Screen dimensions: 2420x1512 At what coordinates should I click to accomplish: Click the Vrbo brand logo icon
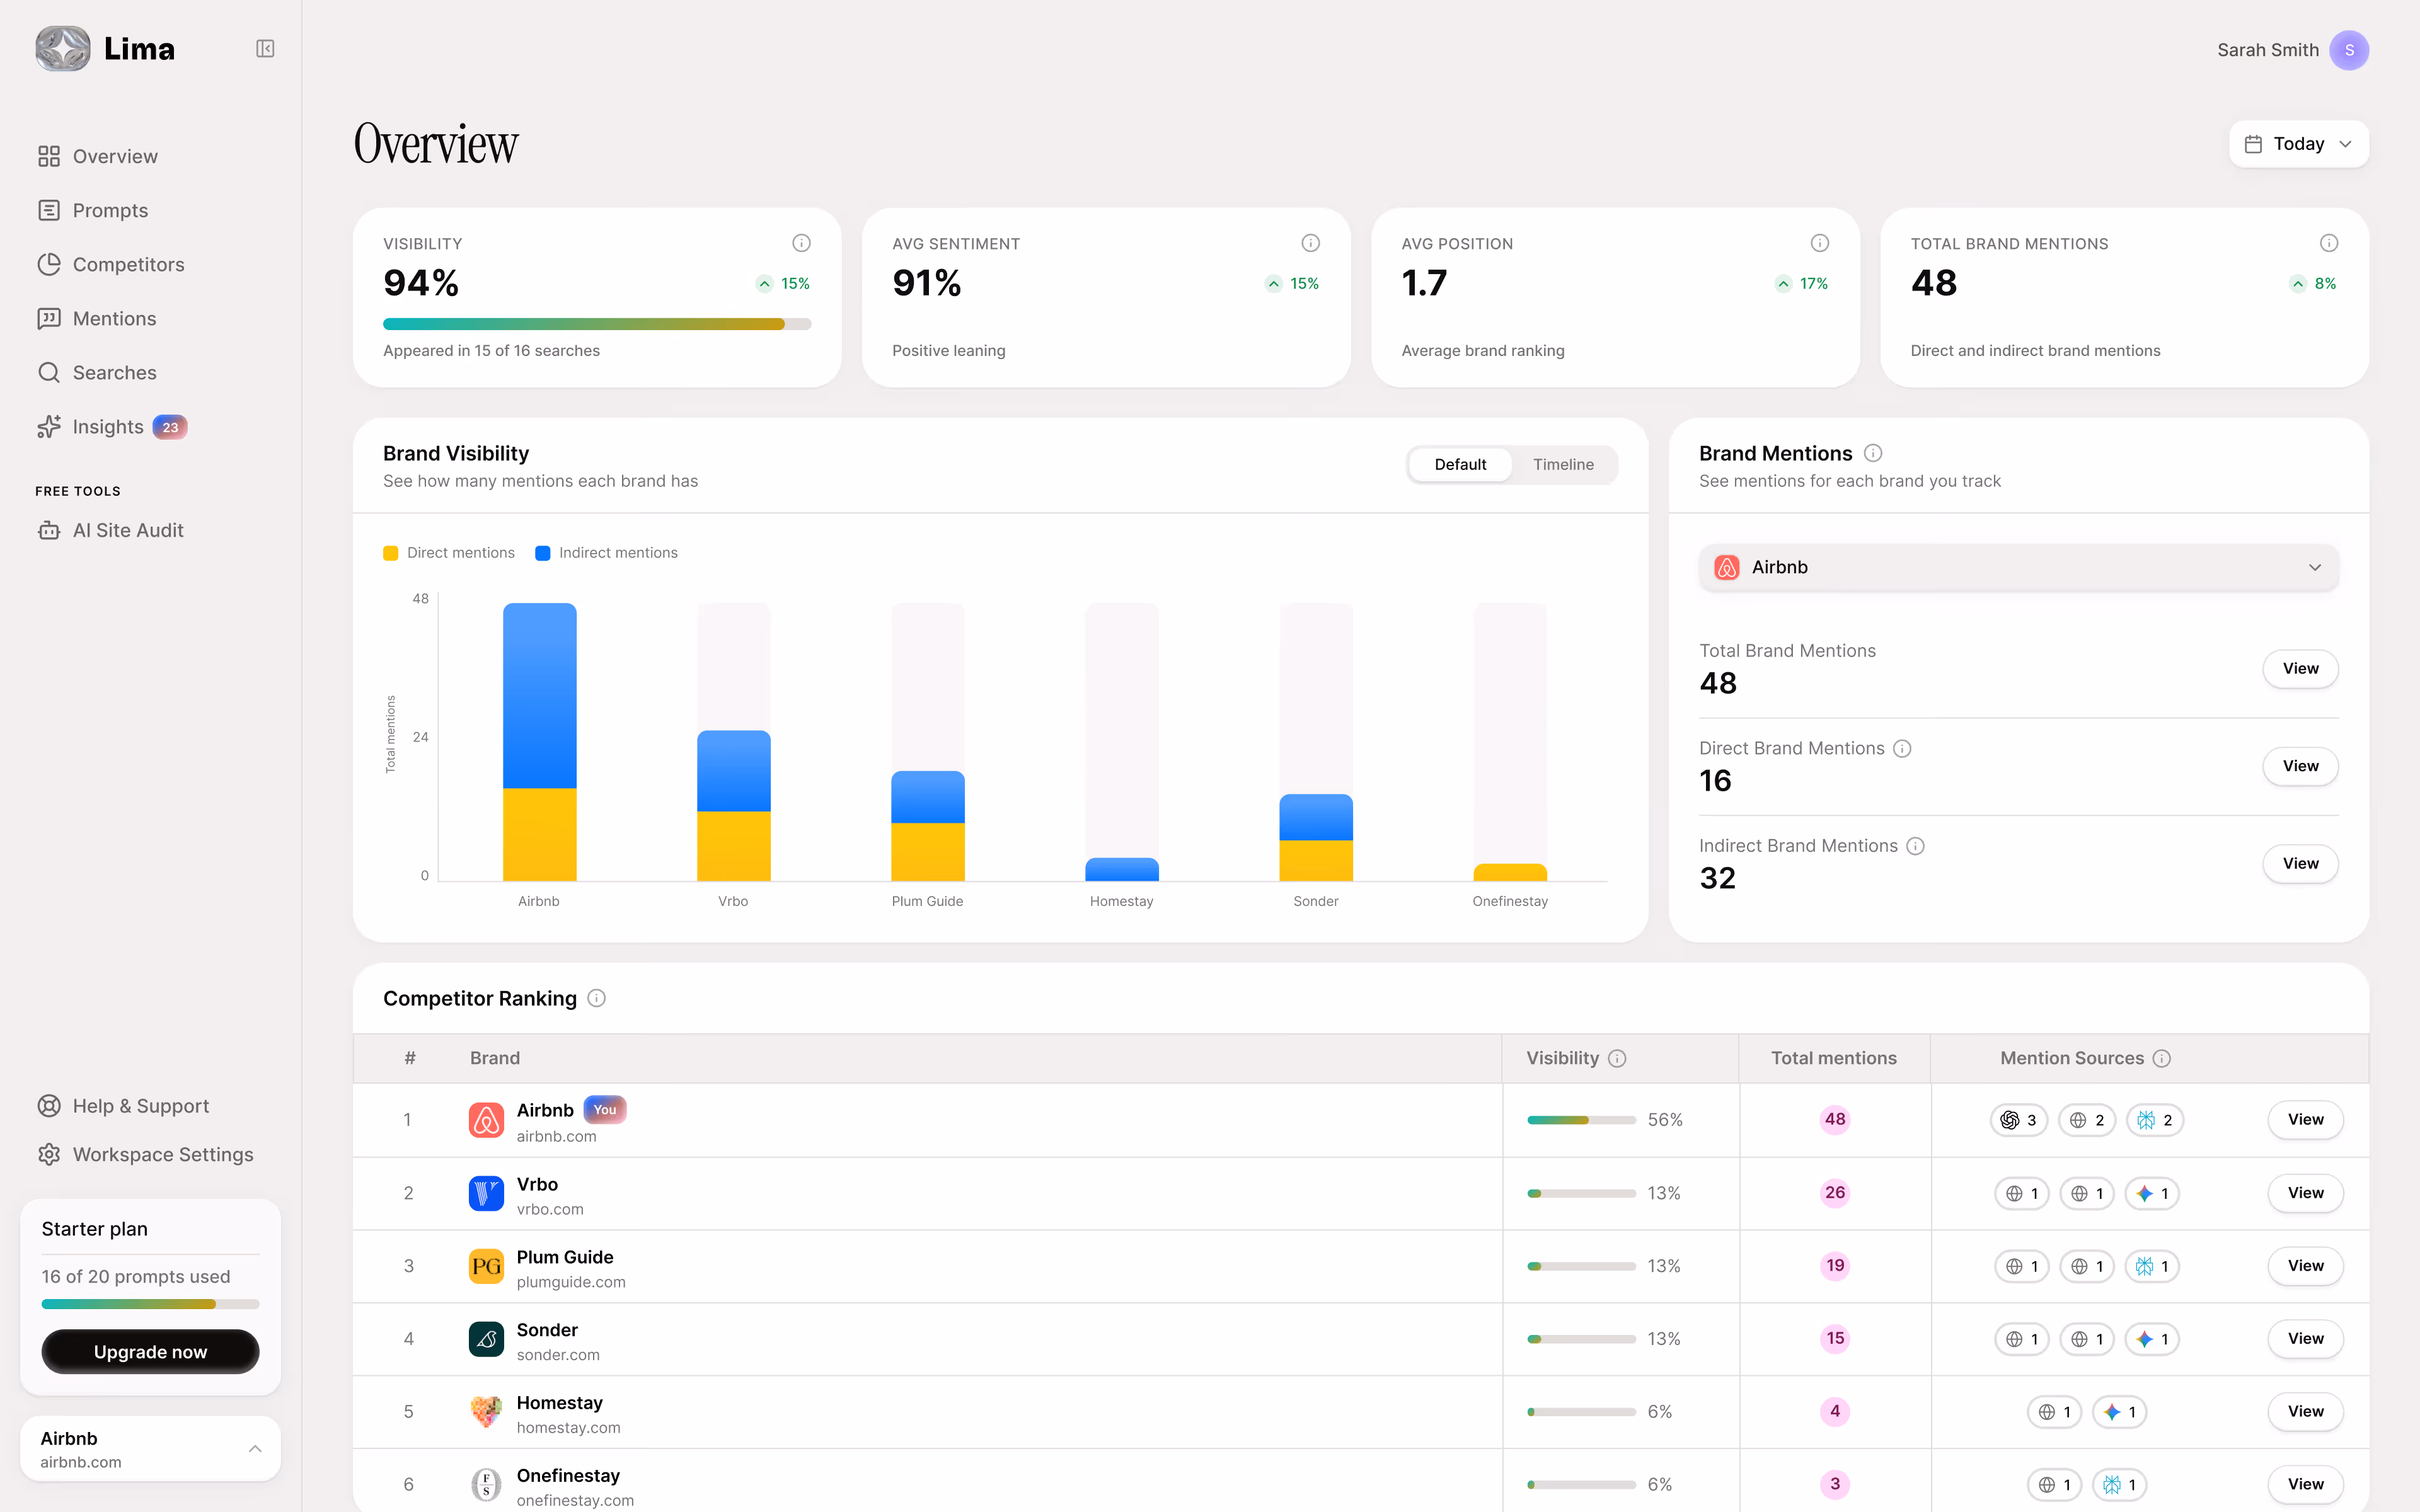coord(486,1193)
